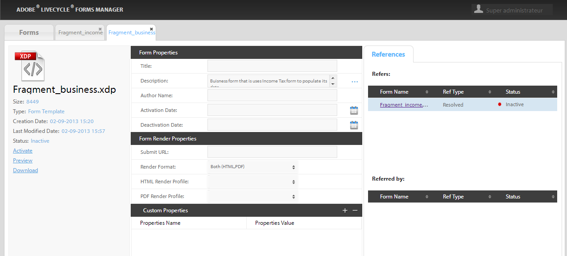
Task: Close the Fragment_income tab
Action: (x=100, y=29)
